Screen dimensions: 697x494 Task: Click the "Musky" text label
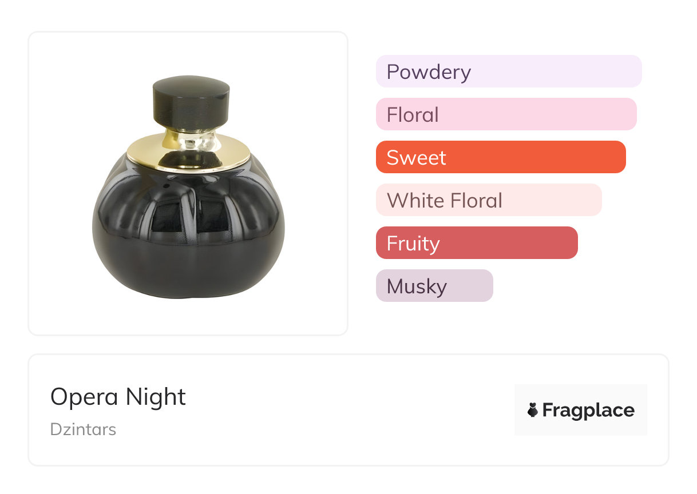click(x=417, y=286)
